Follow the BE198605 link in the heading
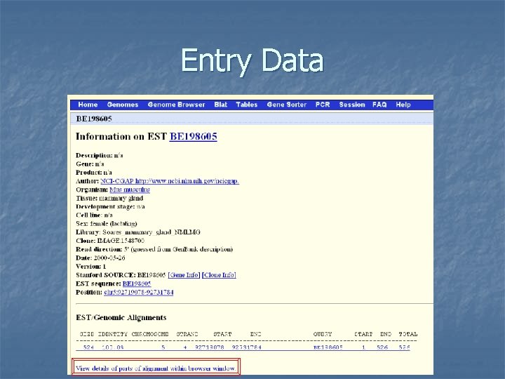505x379 pixels. [x=194, y=136]
